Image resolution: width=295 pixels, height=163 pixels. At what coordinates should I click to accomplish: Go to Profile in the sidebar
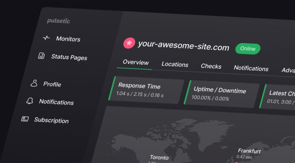coord(52,84)
